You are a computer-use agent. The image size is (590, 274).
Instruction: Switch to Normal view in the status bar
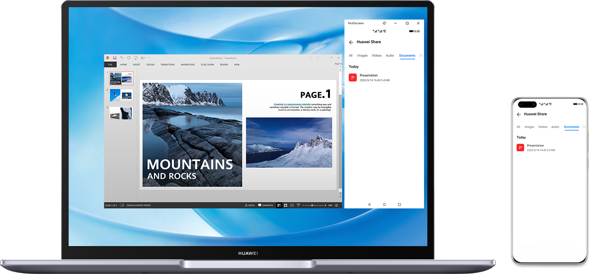click(279, 205)
